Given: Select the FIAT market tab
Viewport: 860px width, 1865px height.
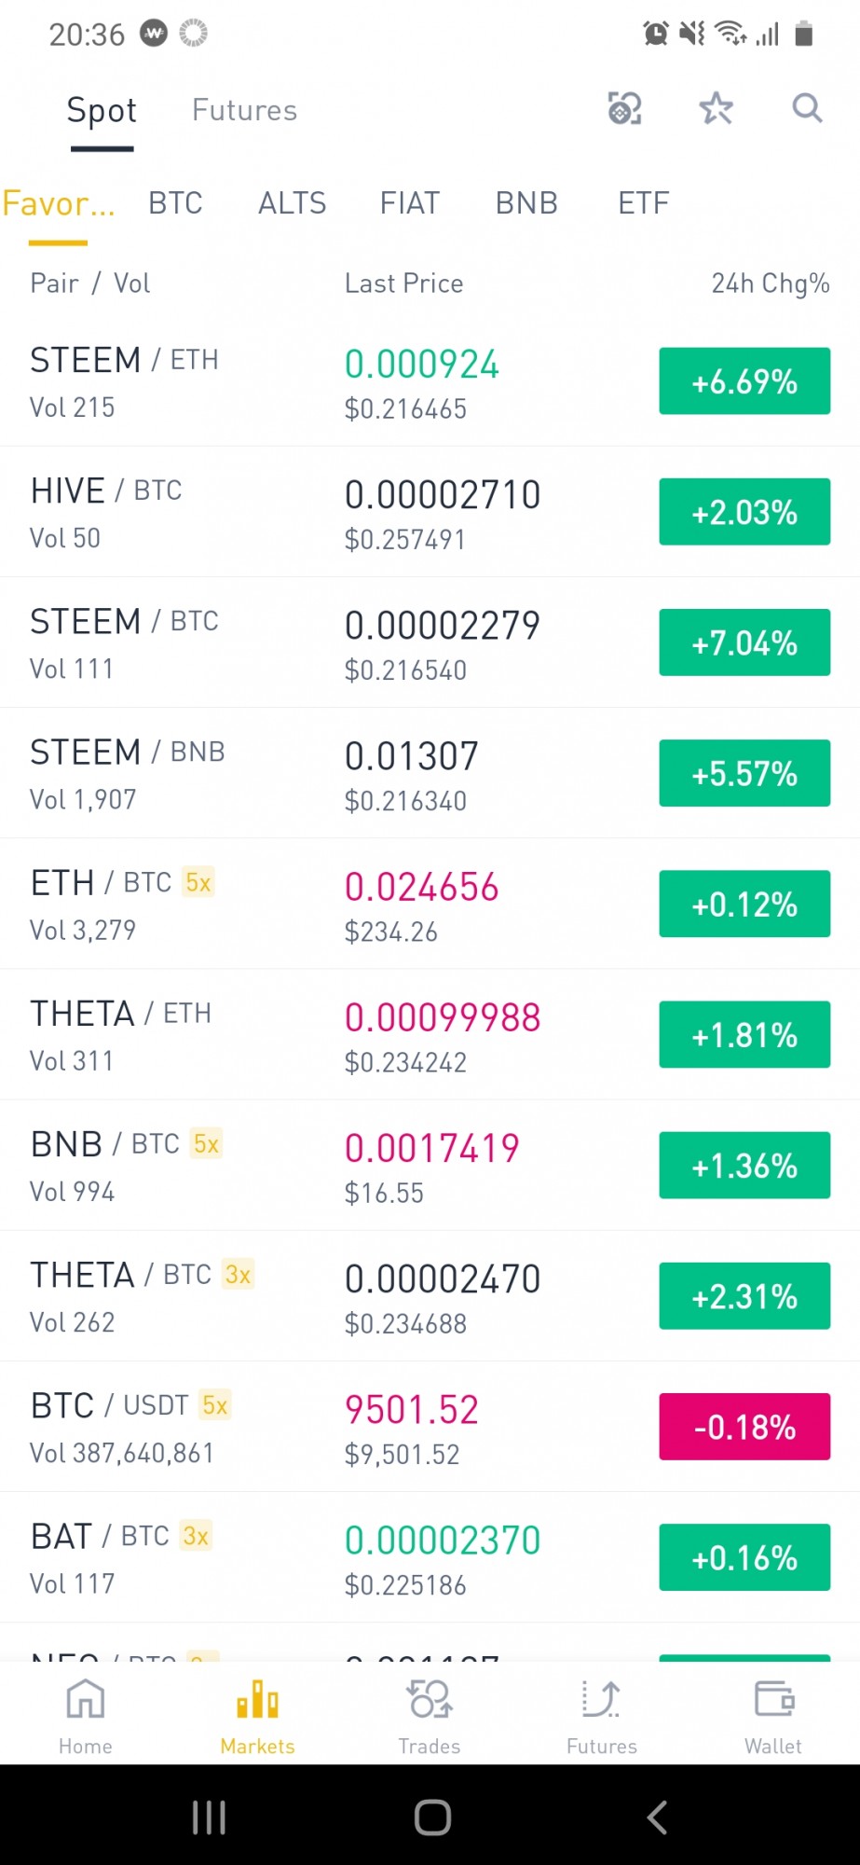Looking at the screenshot, I should 410,203.
